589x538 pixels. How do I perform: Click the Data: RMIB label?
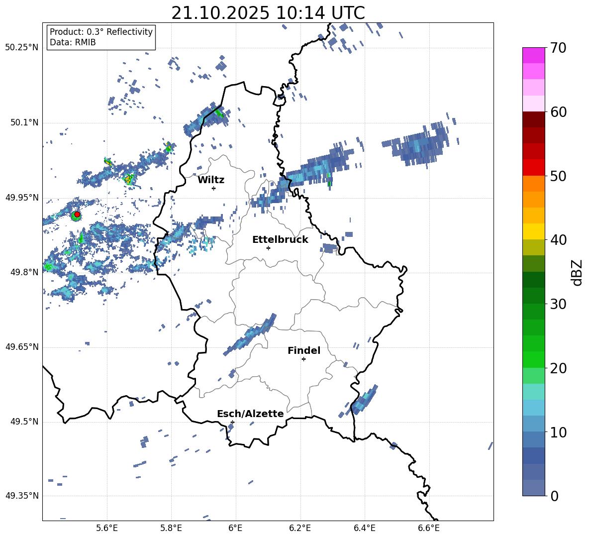click(x=73, y=42)
